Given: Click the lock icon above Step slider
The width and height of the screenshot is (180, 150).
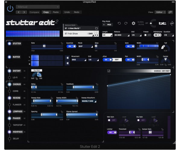Looking at the screenshot, I should 115,43.
